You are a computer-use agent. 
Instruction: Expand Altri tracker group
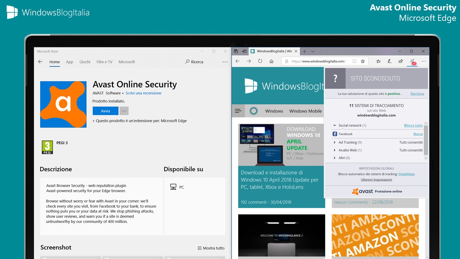335,158
